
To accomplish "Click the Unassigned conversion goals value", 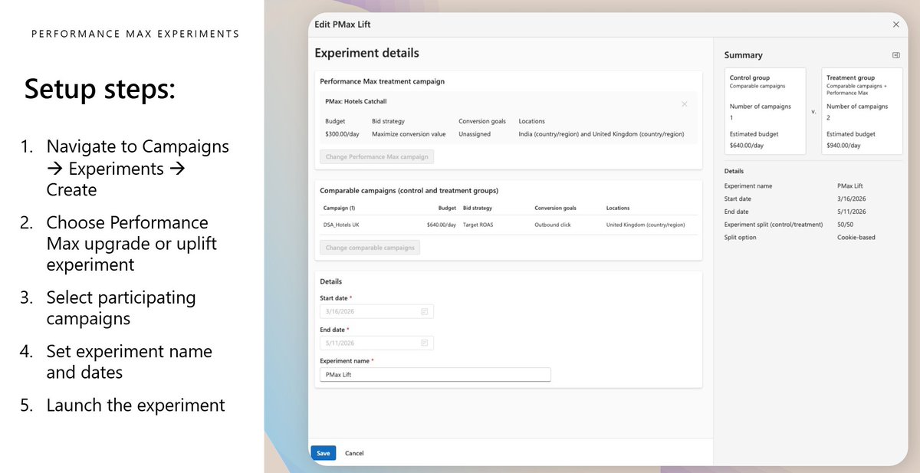I will (475, 134).
